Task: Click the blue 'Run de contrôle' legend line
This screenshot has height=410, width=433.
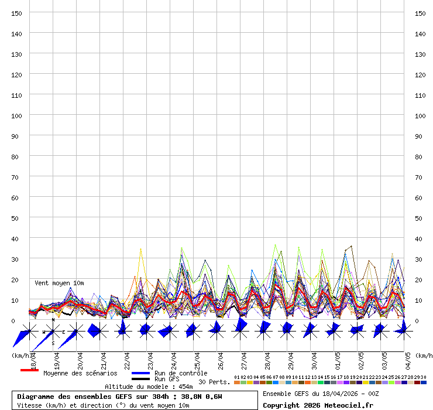Action: click(x=141, y=373)
